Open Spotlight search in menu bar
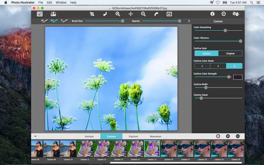The width and height of the screenshot is (264, 165). click(252, 2)
